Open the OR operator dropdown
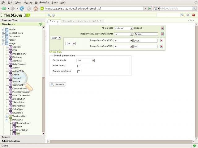198x148 pixels. [x=71, y=43]
